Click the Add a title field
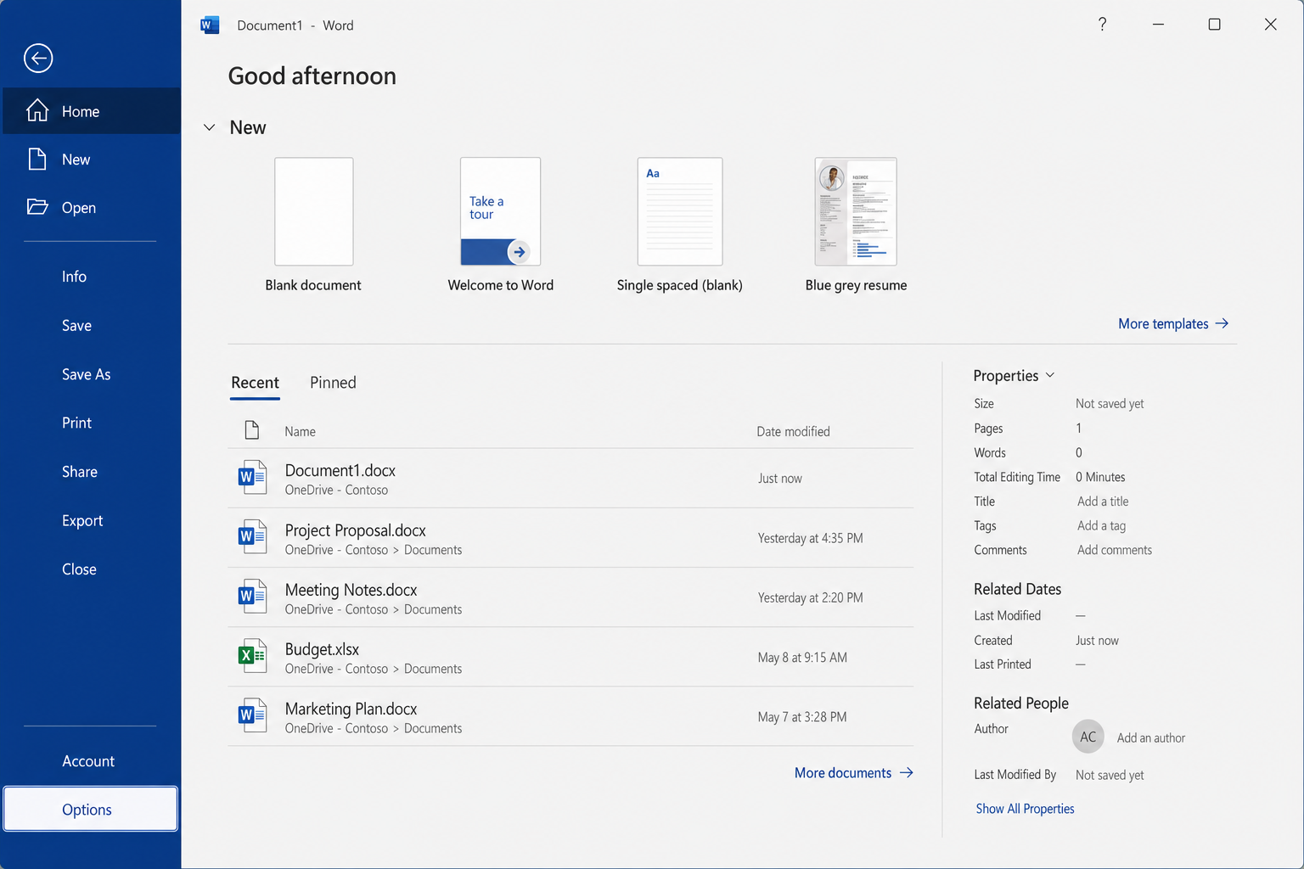The image size is (1304, 869). coord(1103,502)
